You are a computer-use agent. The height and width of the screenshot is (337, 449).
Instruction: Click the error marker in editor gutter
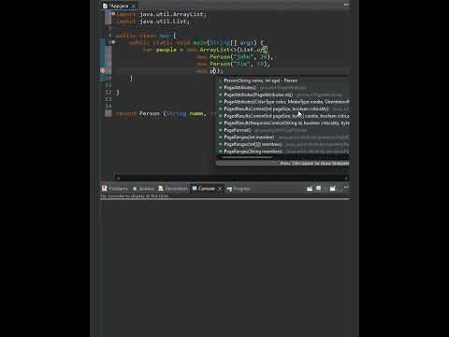coord(103,70)
